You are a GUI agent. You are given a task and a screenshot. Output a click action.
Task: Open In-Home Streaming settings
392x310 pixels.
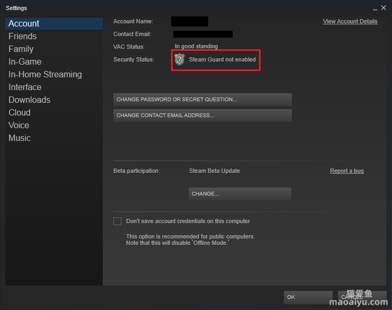pyautogui.click(x=54, y=75)
